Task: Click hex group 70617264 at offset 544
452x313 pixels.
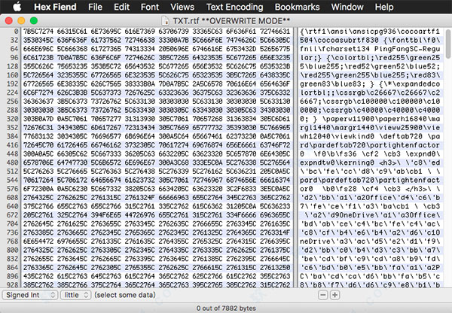Action: 38,180
